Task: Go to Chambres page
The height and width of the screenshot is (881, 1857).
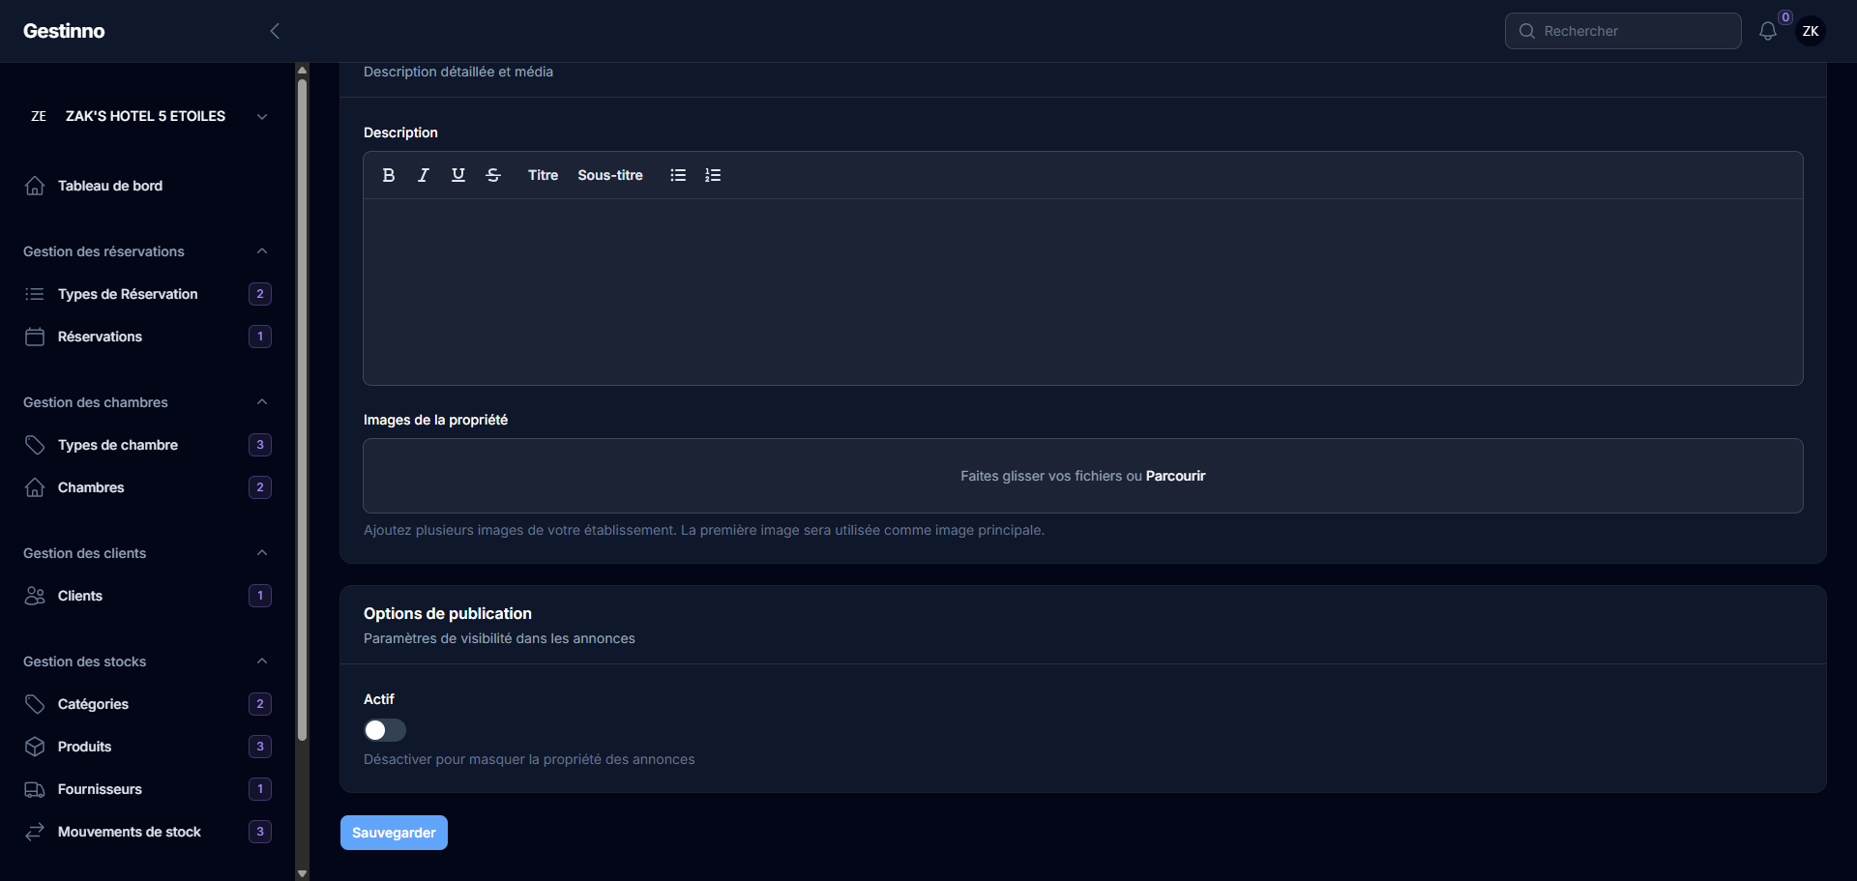Action: 147,487
